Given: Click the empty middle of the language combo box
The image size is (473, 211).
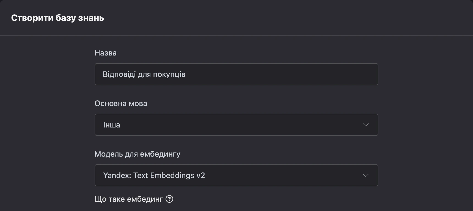Looking at the screenshot, I should pos(239,125).
